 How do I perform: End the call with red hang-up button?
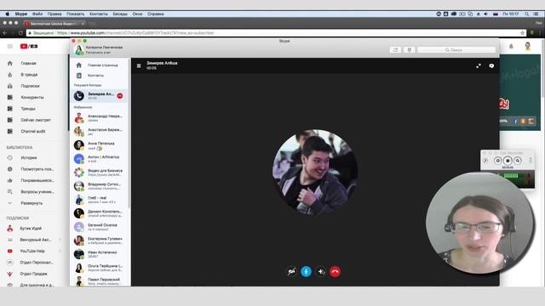click(x=335, y=271)
